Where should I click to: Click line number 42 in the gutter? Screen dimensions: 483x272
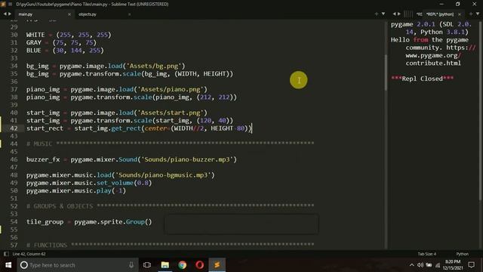[14, 128]
